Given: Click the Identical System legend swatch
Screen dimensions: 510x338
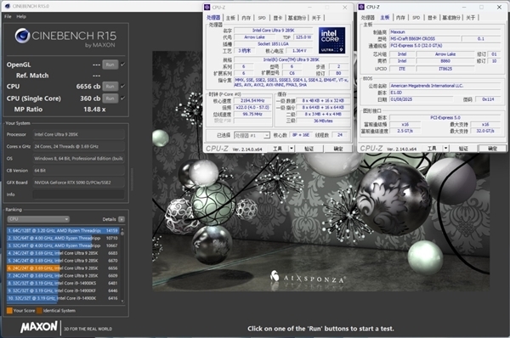Looking at the screenshot, I should click(x=39, y=310).
